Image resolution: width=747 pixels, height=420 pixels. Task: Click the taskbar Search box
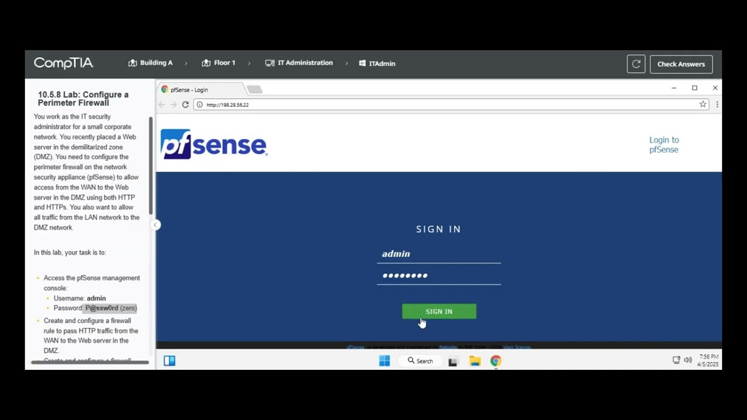click(421, 361)
